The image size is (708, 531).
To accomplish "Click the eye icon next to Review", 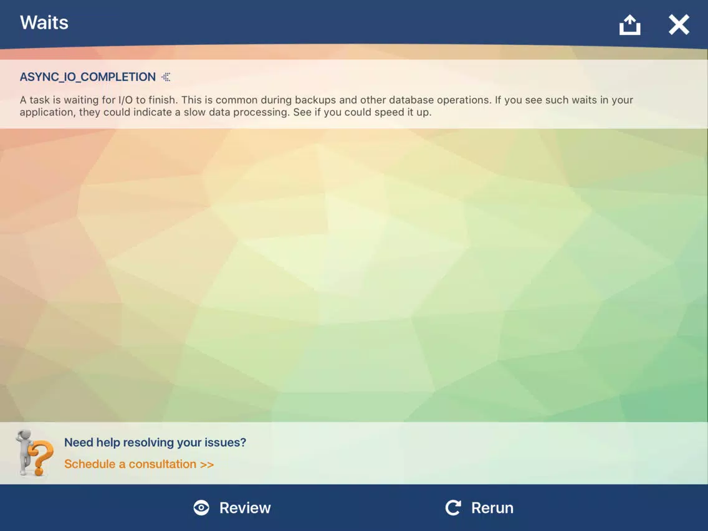I will 201,508.
